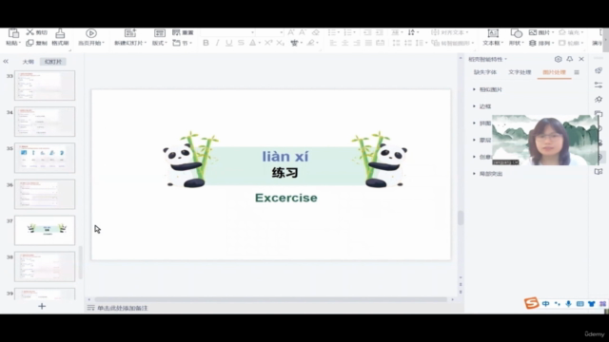This screenshot has width=609, height=342.
Task: Click the notes area to add remarks
Action: (122, 308)
